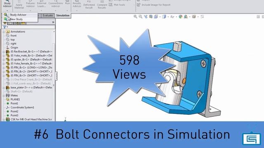Click the Run simulation button

(67, 3)
